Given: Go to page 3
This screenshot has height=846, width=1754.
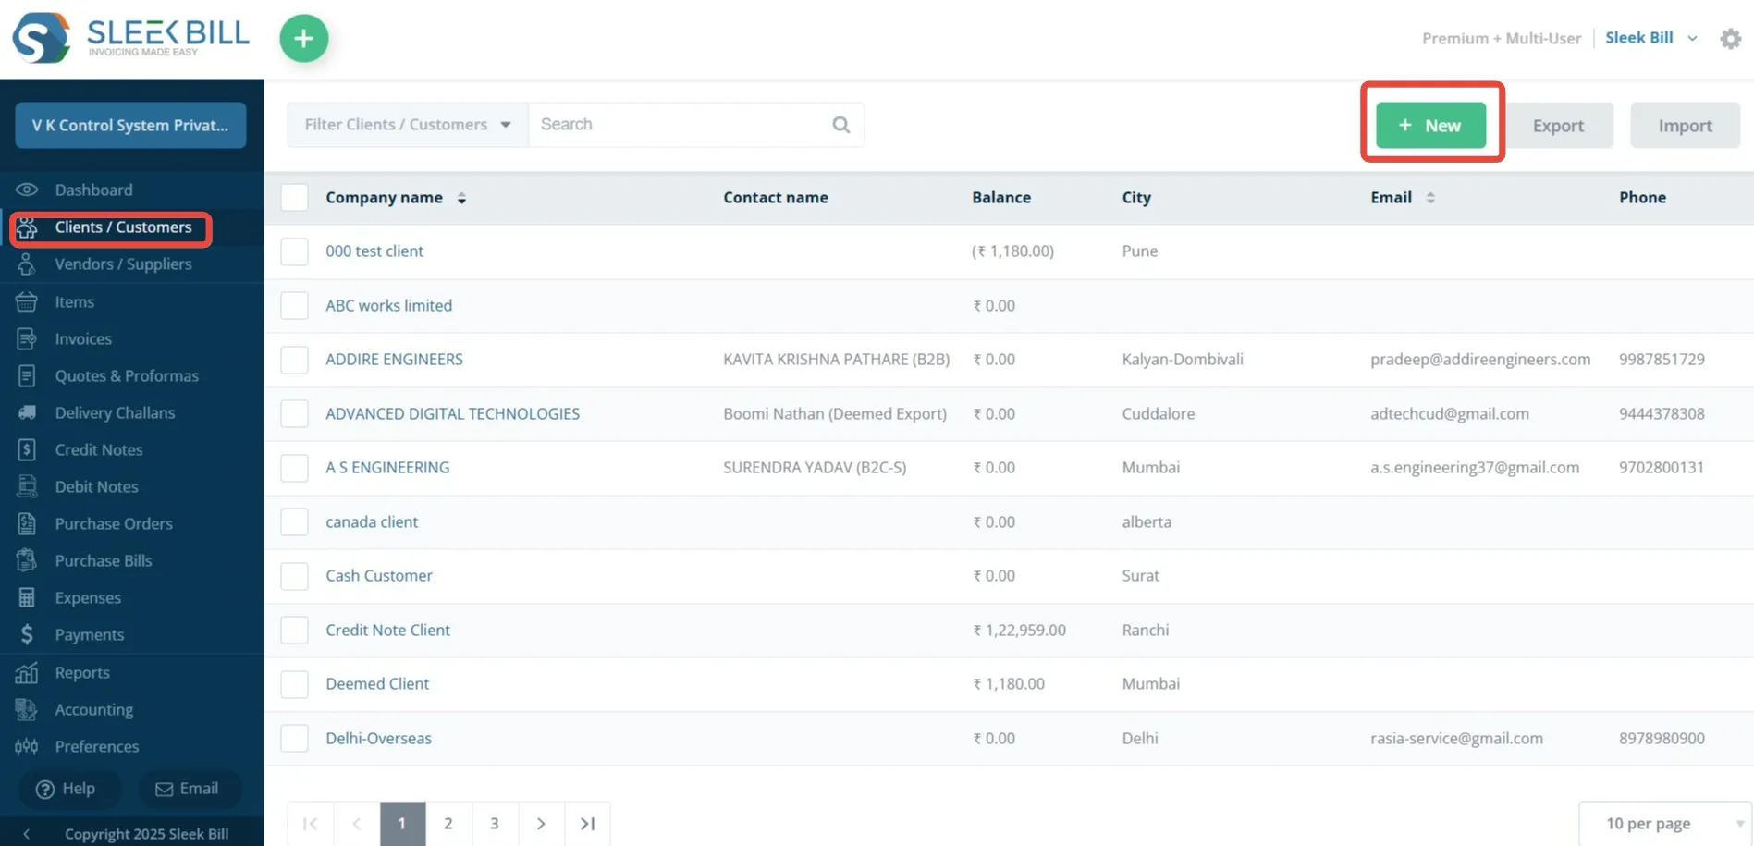Looking at the screenshot, I should pos(495,823).
